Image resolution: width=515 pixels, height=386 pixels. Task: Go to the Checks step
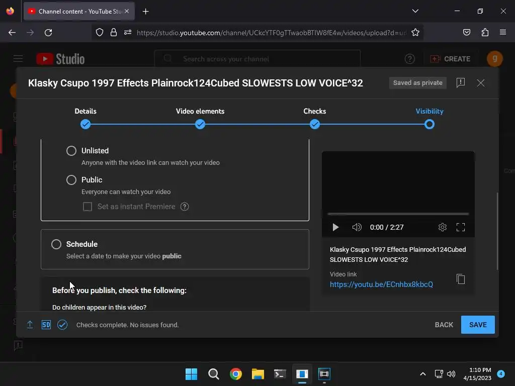[x=315, y=125]
